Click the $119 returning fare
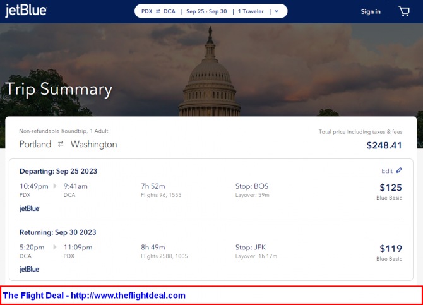 391,248
